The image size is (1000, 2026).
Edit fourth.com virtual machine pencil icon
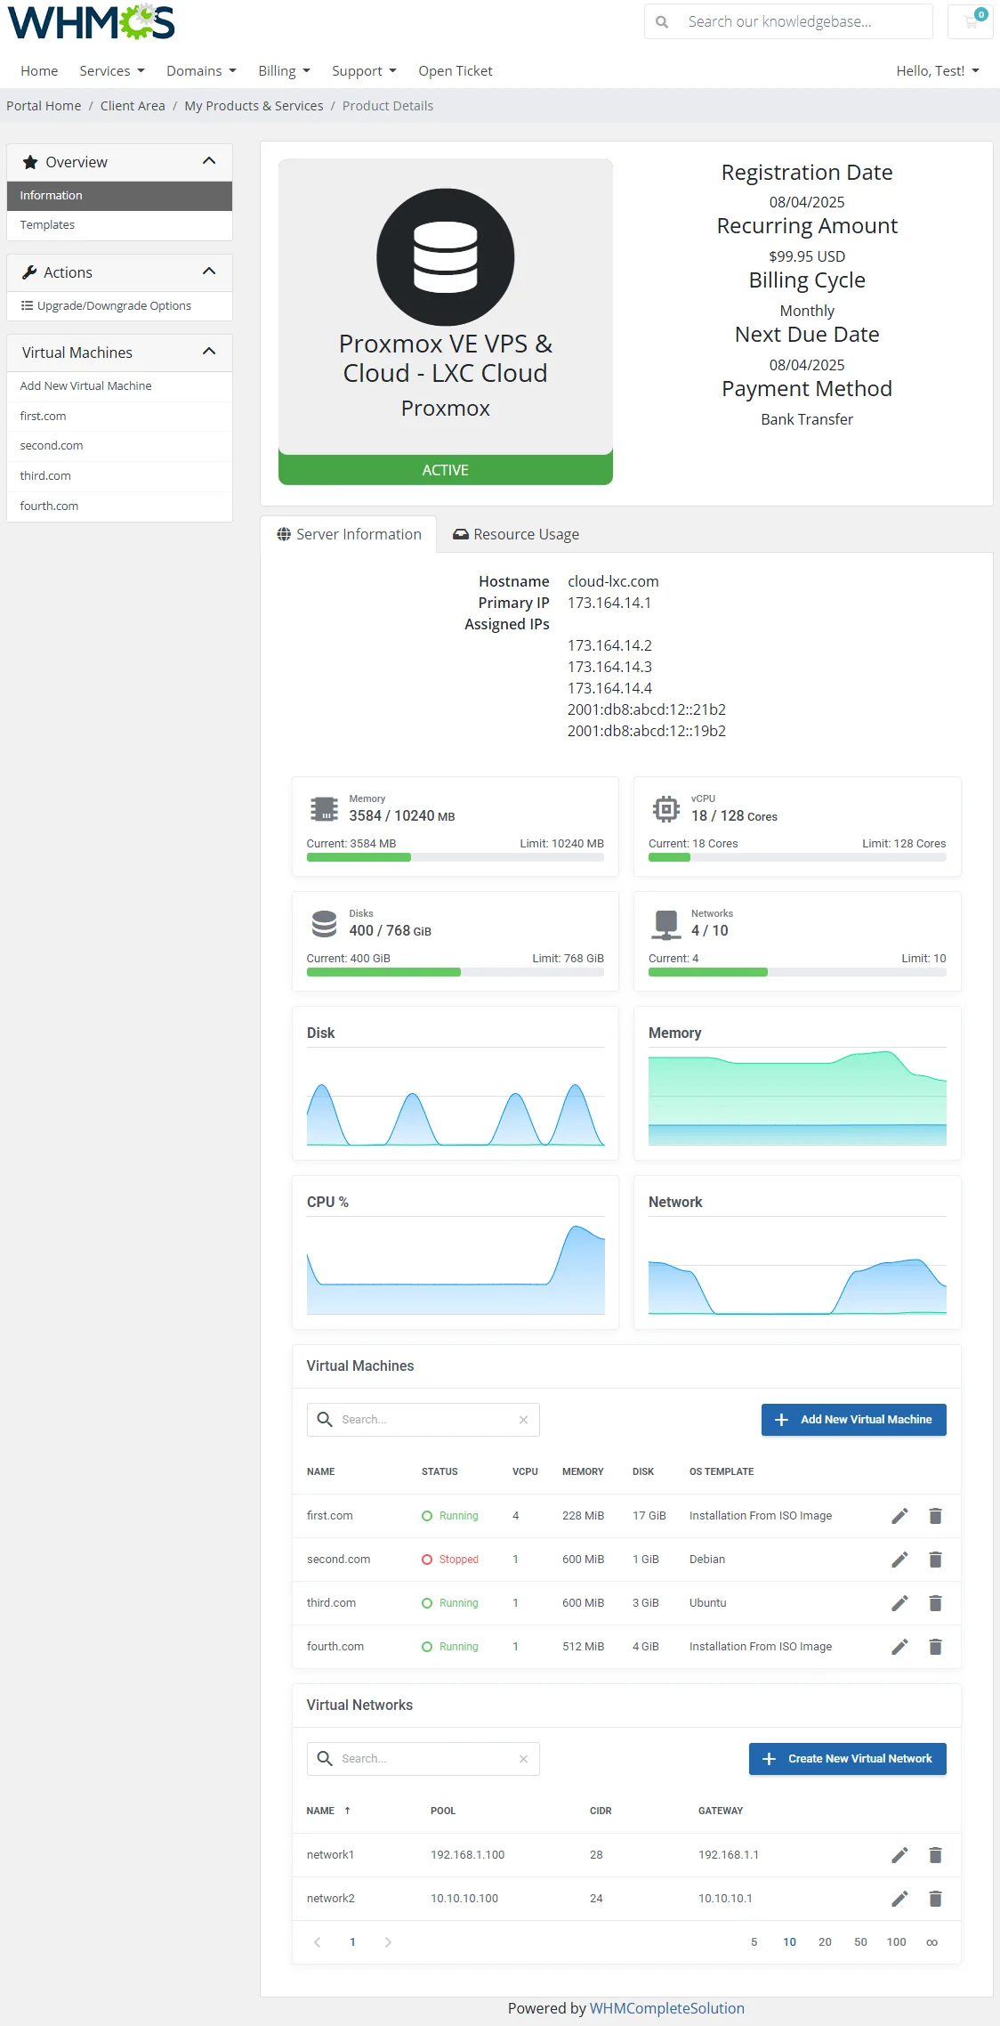pyautogui.click(x=899, y=1647)
